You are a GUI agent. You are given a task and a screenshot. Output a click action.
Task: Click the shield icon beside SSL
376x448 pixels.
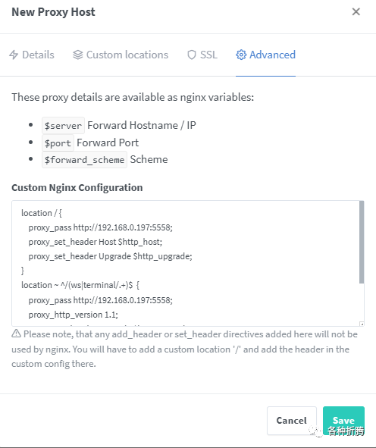tap(192, 55)
